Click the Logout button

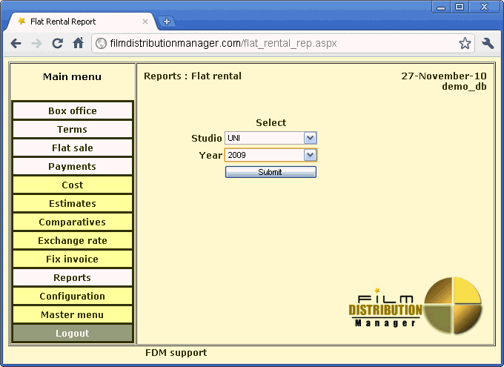click(x=73, y=334)
